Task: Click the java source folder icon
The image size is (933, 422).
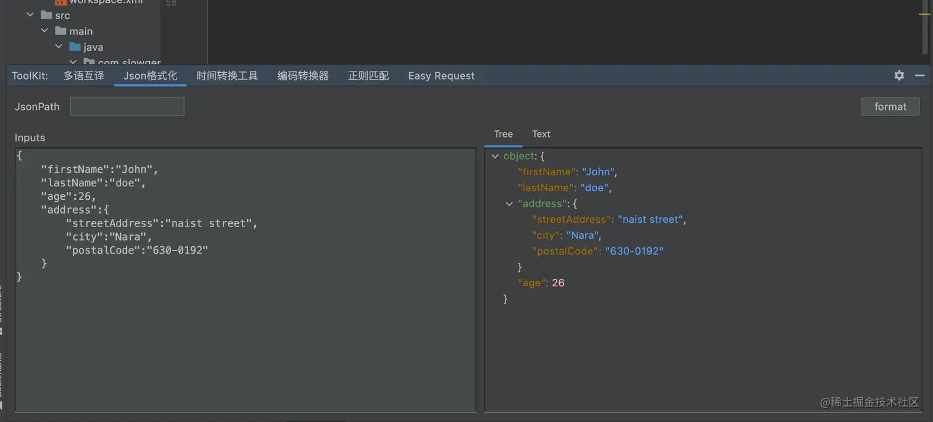Action: 75,47
